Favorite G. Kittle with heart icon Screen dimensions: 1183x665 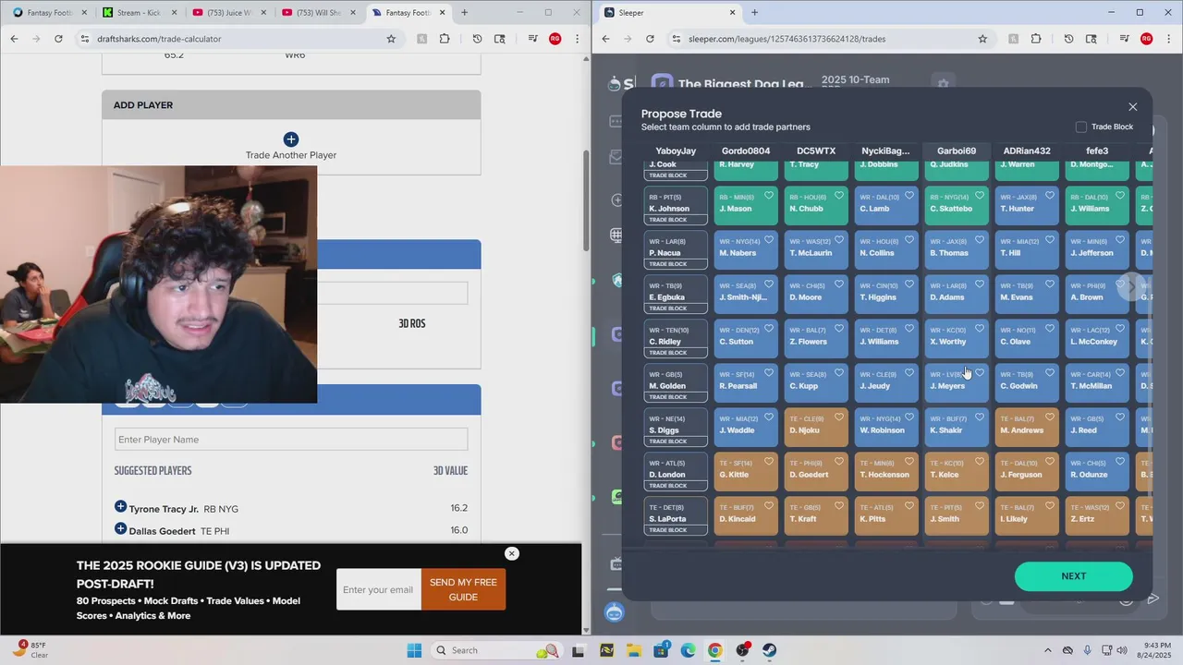[x=769, y=462]
